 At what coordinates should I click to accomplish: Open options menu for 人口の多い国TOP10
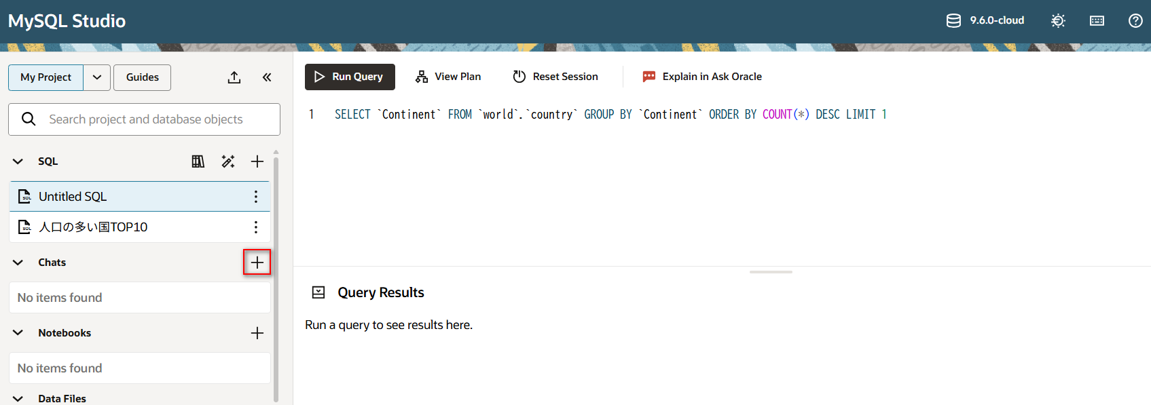point(255,227)
